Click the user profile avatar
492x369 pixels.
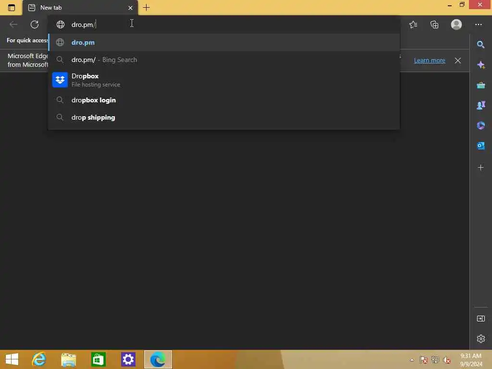click(x=456, y=25)
